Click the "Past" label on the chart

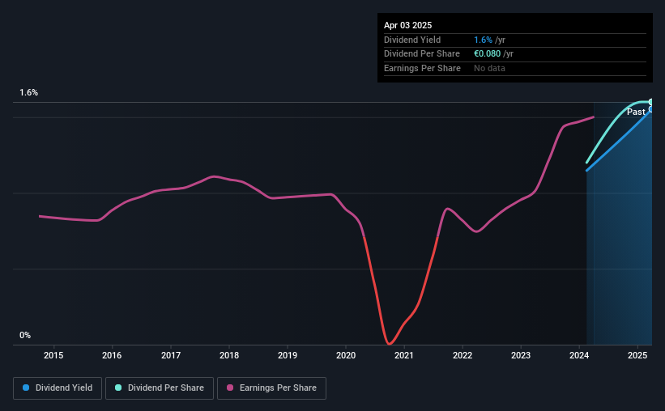click(x=636, y=112)
